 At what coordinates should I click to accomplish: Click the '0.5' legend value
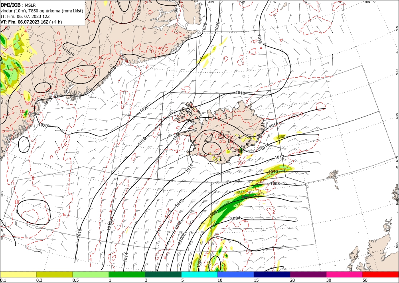(75, 280)
